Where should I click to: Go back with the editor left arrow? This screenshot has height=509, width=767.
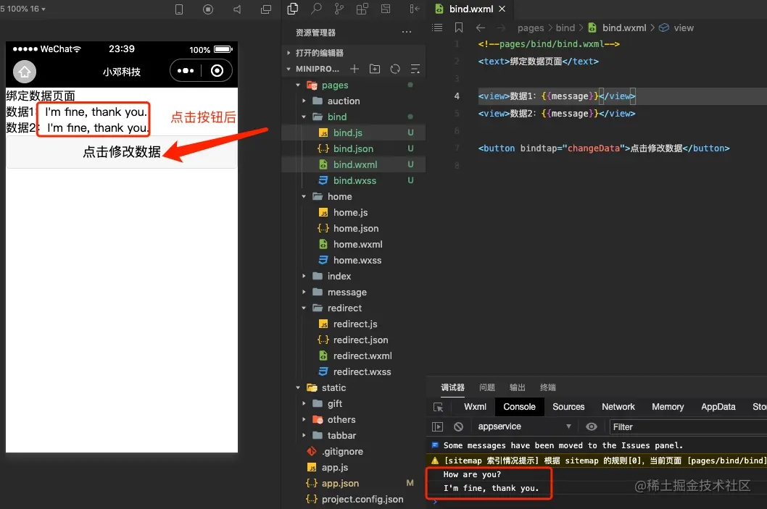[x=481, y=28]
